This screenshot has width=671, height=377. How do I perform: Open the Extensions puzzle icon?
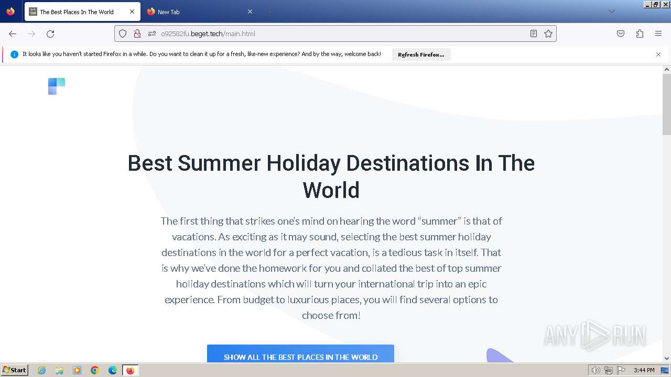[640, 34]
